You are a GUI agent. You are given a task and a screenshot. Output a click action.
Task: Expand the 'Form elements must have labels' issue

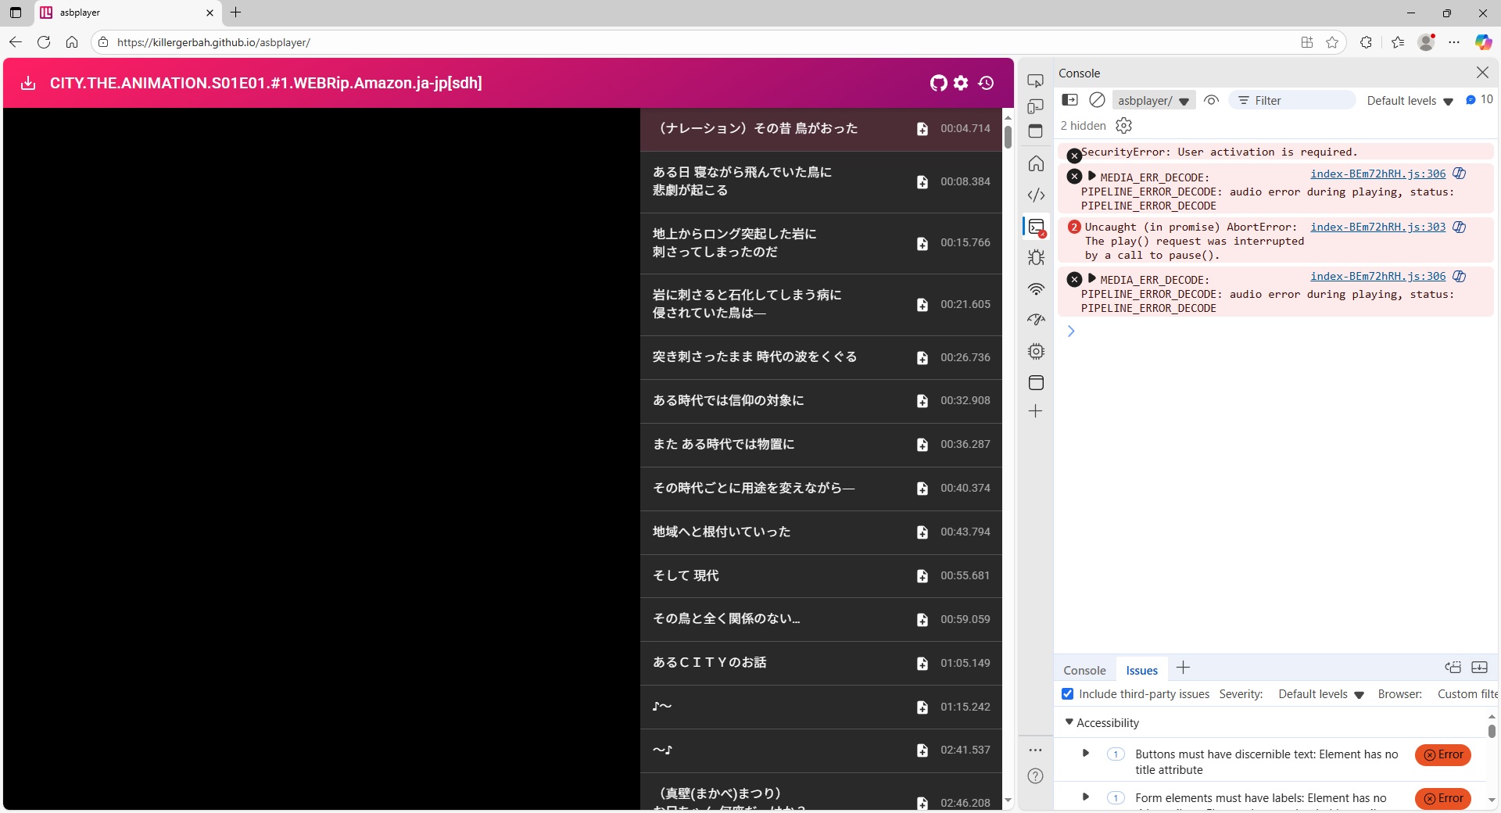pos(1086,797)
